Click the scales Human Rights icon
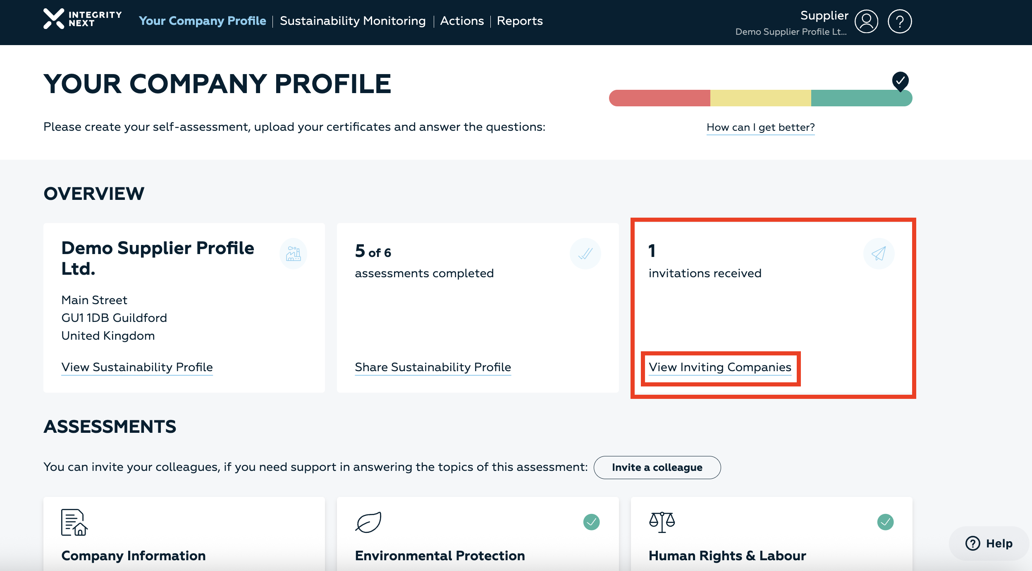Viewport: 1032px width, 571px height. click(x=662, y=522)
